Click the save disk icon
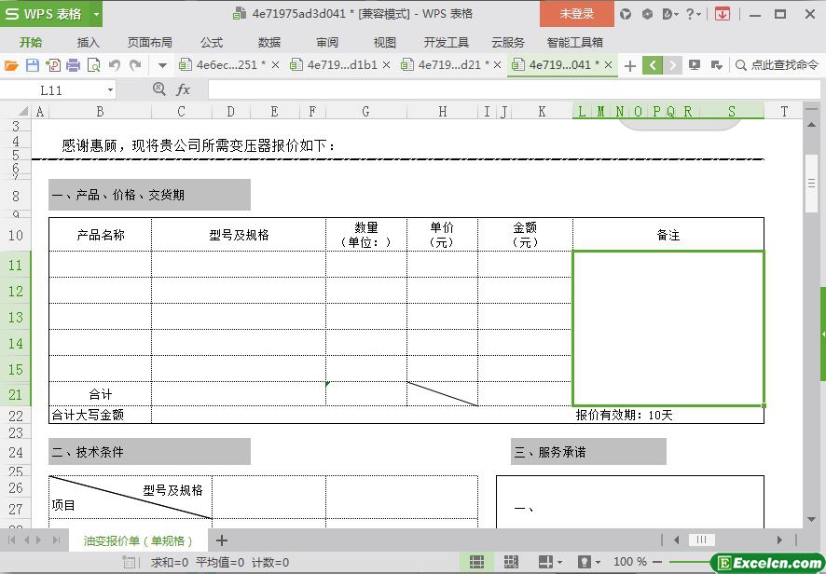The width and height of the screenshot is (826, 574). click(x=33, y=65)
